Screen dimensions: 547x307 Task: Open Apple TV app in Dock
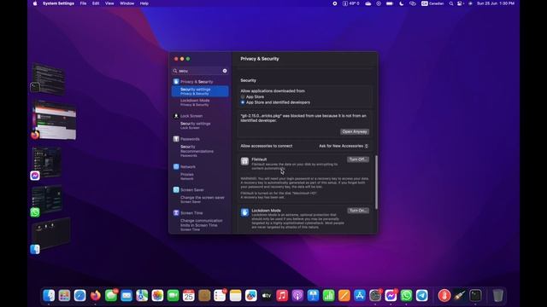(x=267, y=296)
